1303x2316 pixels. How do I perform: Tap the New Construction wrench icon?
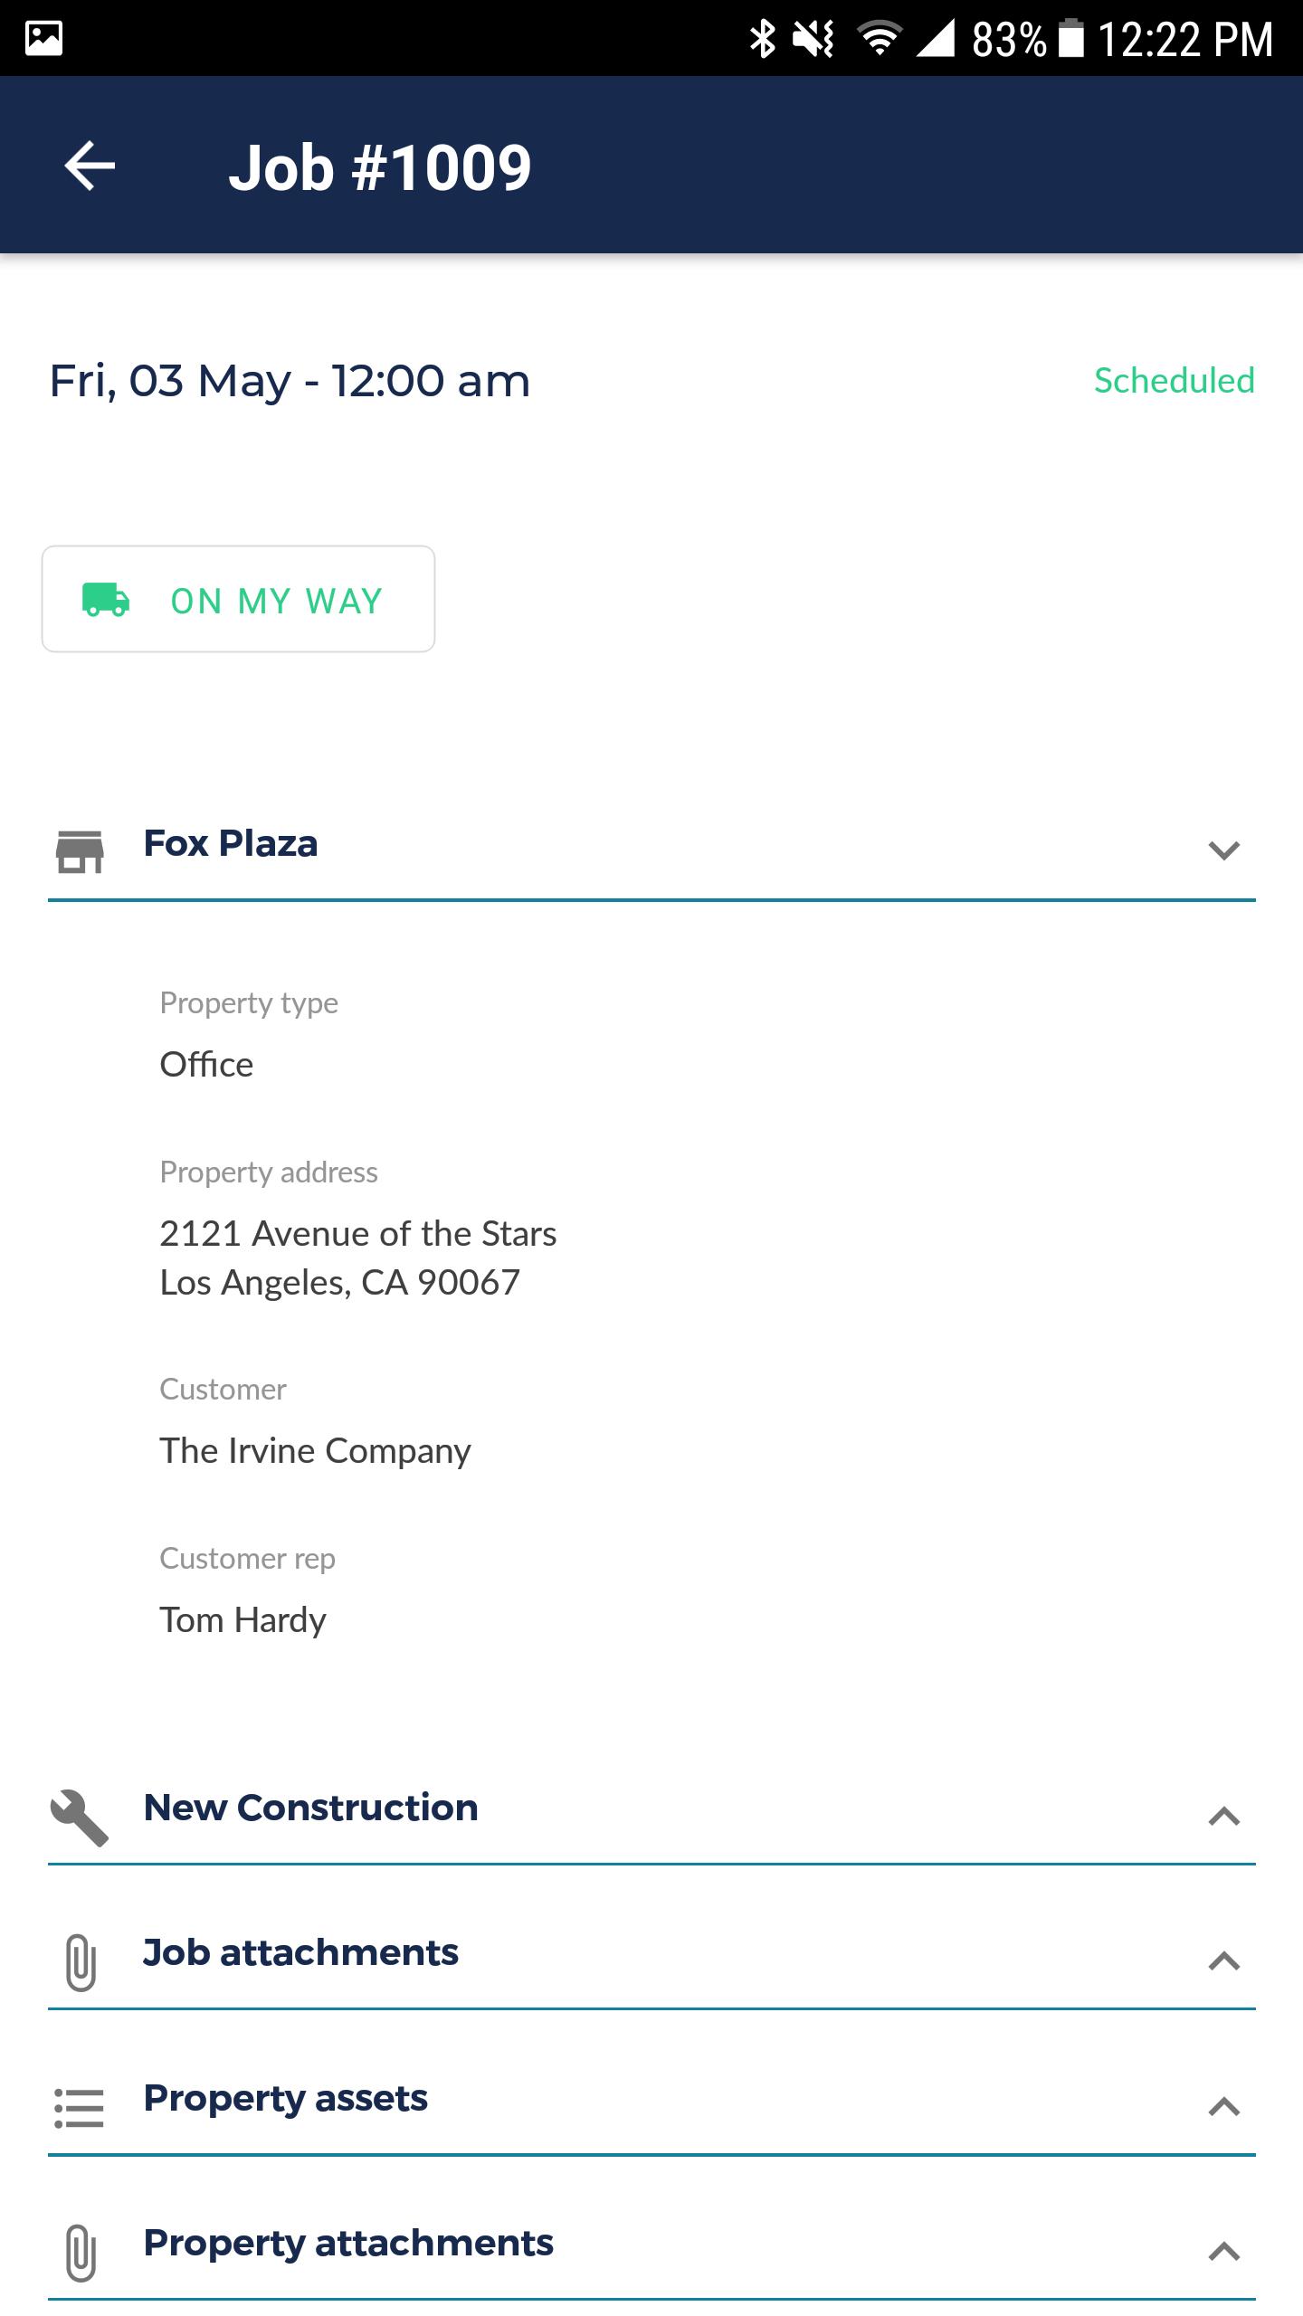(x=80, y=1817)
